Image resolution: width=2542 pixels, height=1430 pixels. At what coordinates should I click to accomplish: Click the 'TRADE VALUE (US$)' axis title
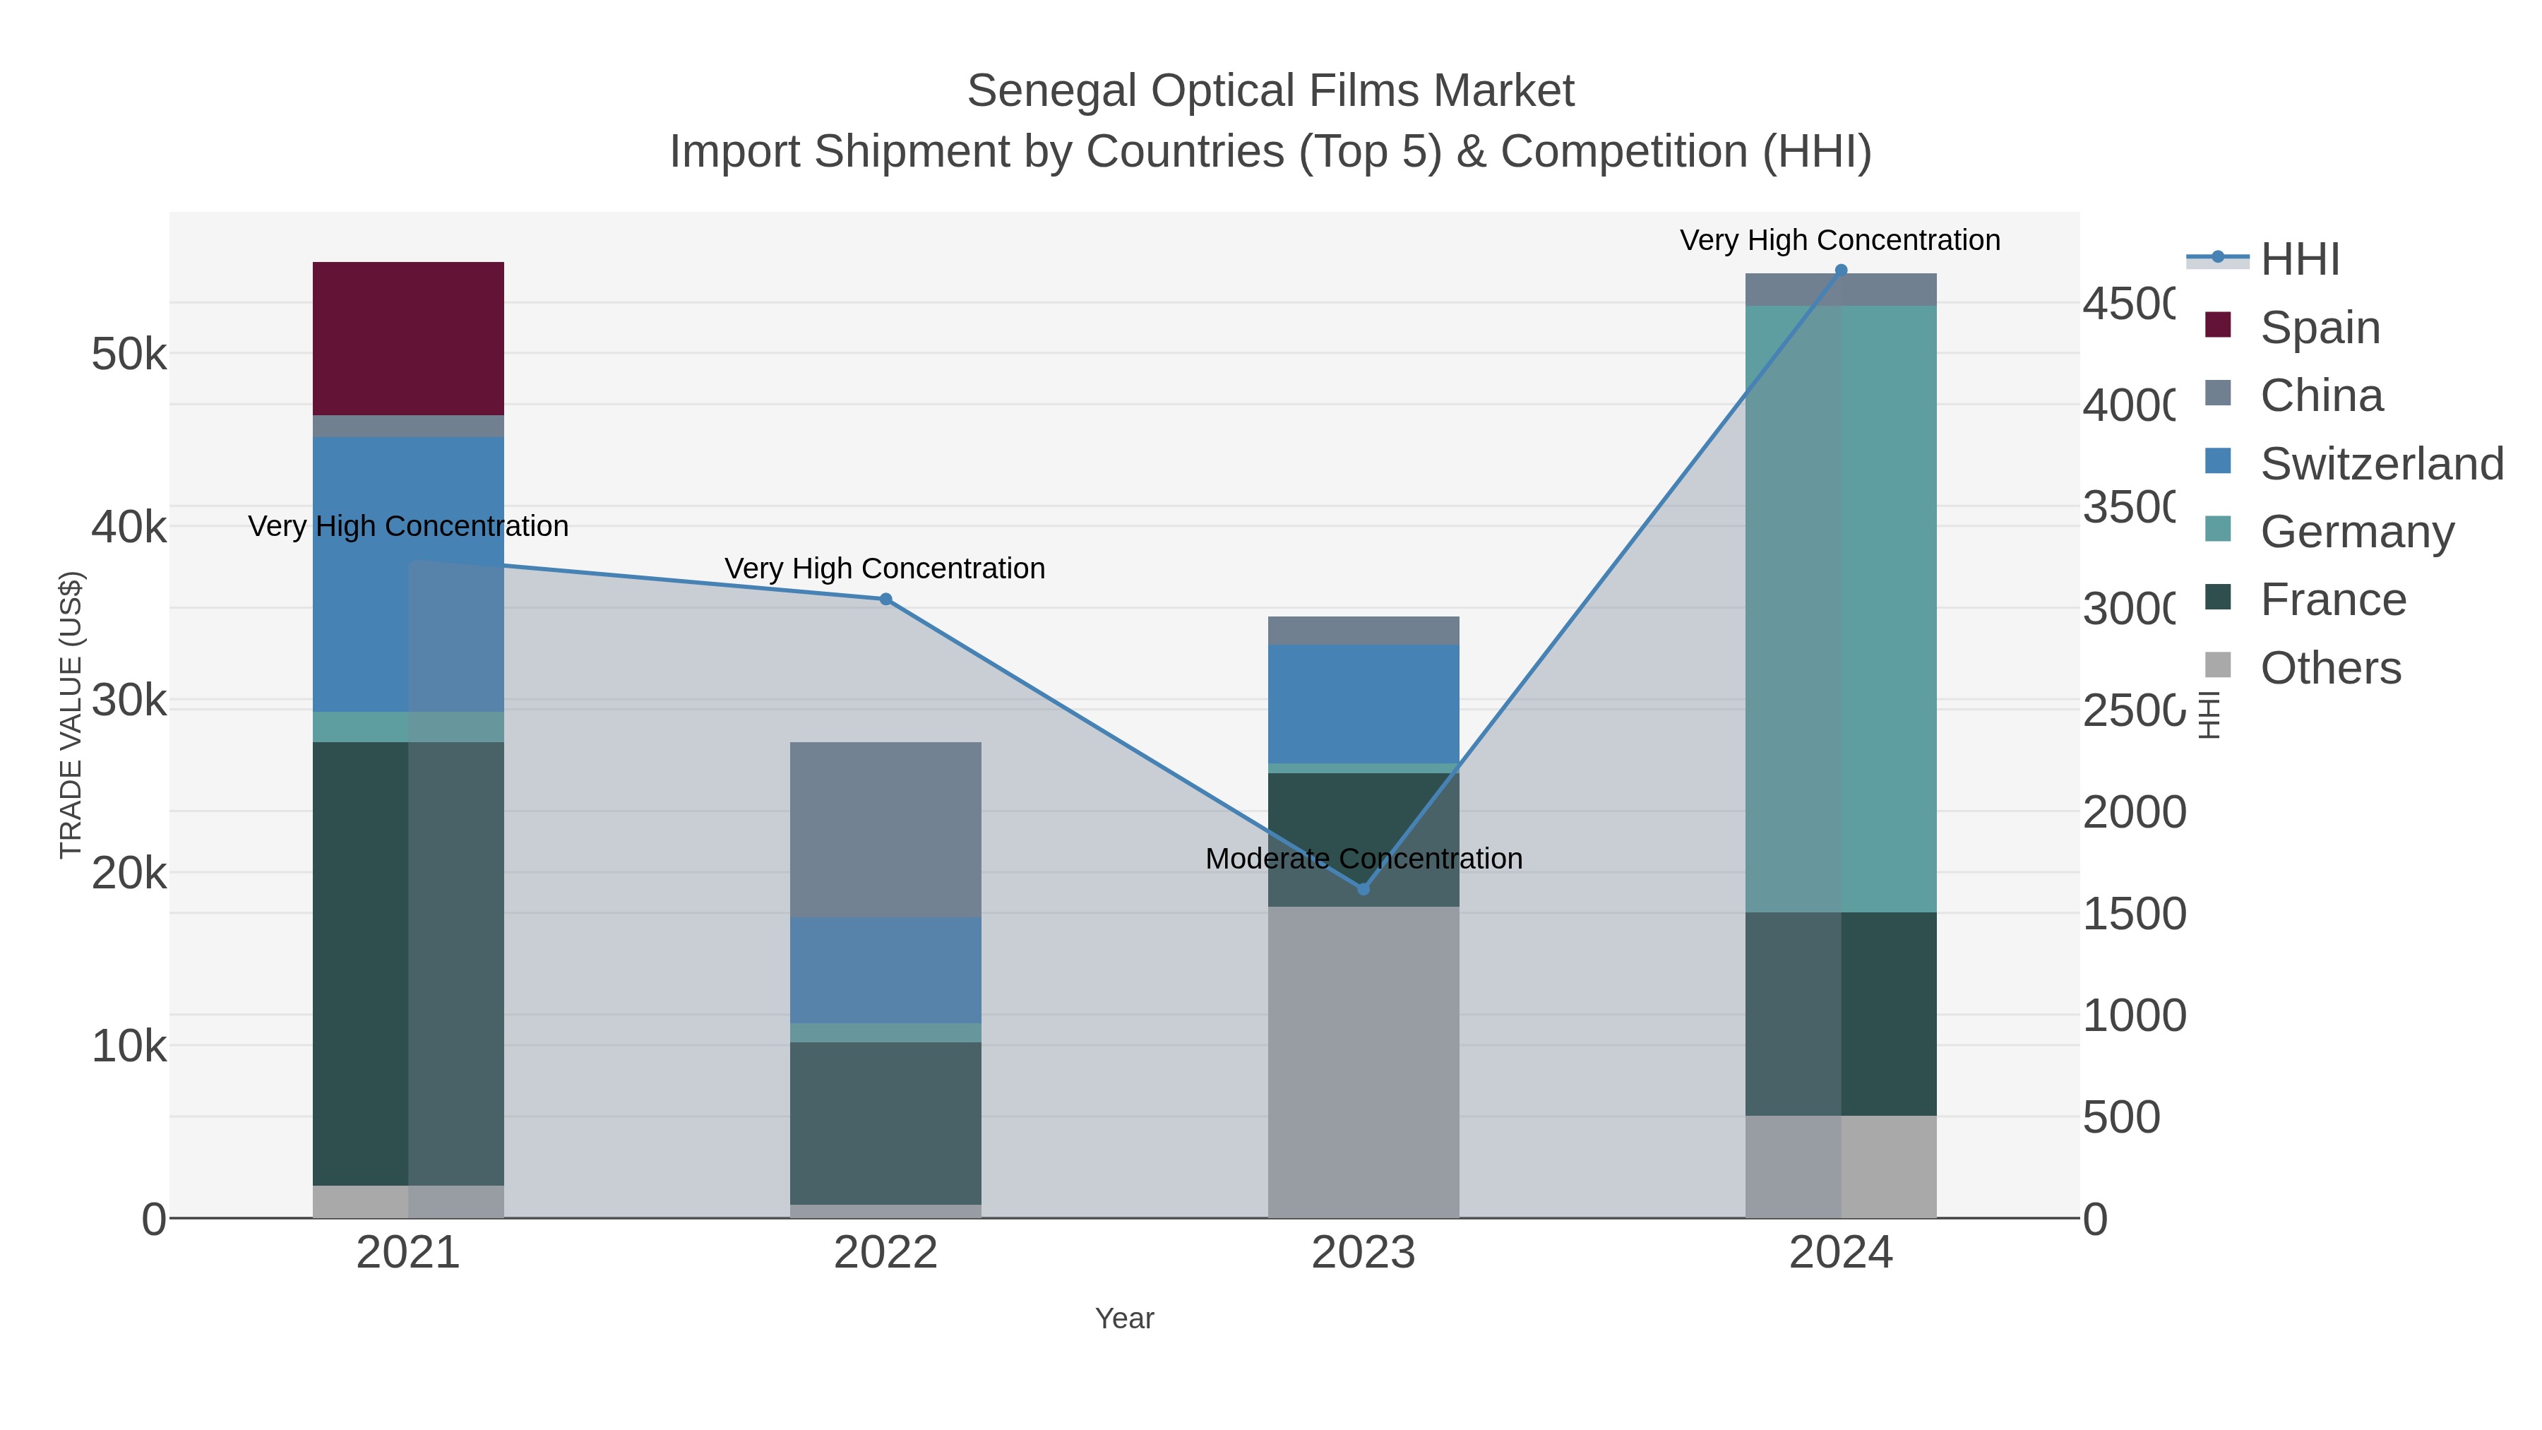point(70,715)
